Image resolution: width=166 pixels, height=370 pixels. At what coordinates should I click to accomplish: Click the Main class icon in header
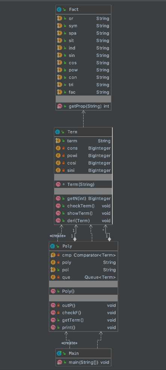point(59,353)
